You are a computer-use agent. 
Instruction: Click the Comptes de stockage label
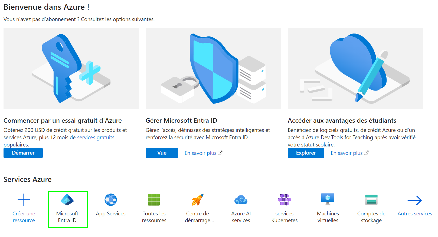[x=371, y=217]
